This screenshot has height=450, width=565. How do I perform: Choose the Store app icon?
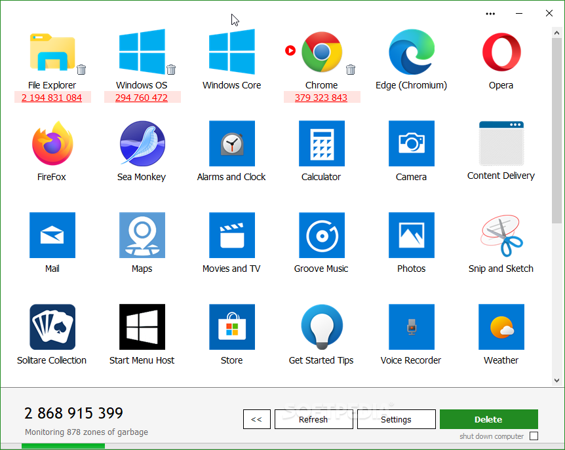click(232, 327)
